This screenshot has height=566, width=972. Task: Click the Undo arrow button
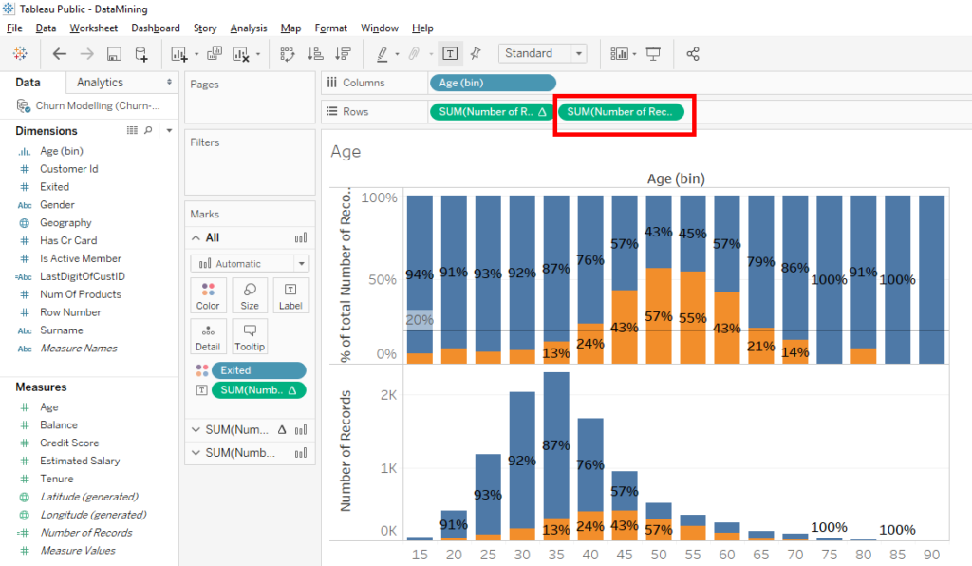coord(59,54)
